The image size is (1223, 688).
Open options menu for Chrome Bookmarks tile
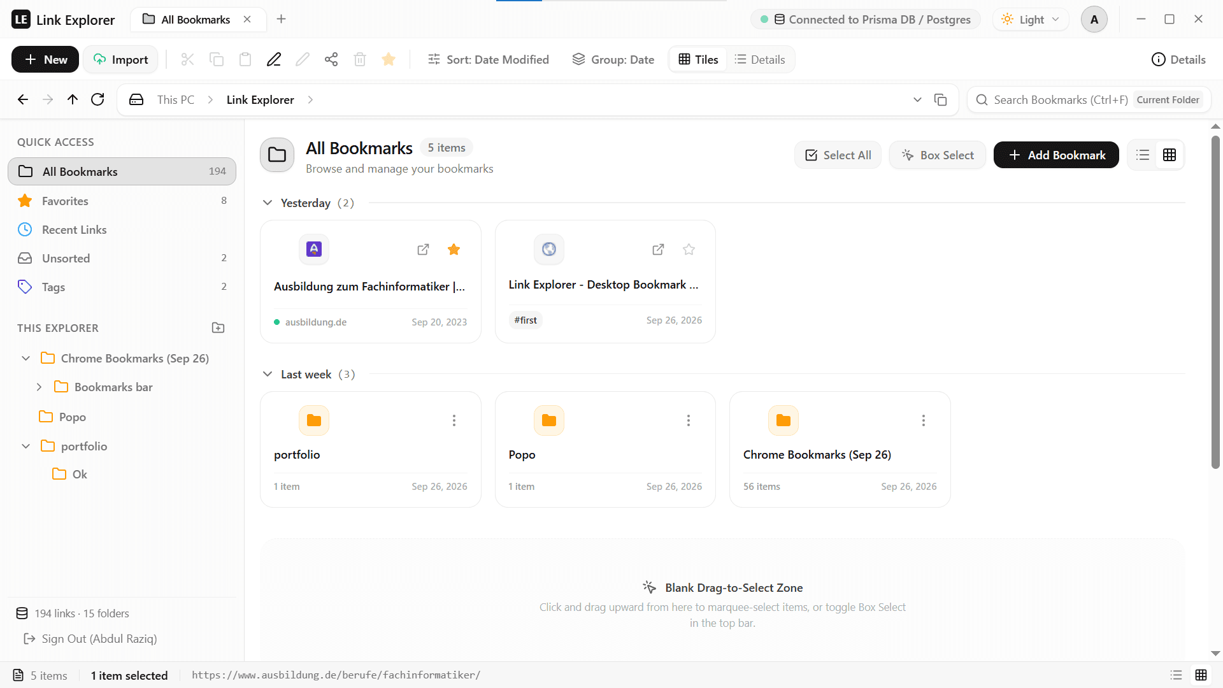click(x=924, y=420)
